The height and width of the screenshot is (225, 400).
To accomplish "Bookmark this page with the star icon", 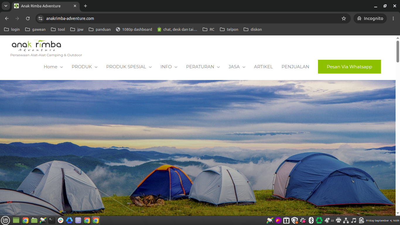I will [344, 18].
